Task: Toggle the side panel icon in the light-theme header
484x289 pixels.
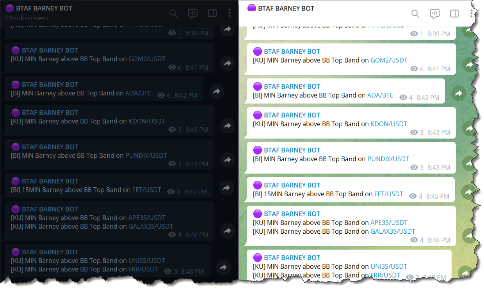Action: pyautogui.click(x=454, y=14)
